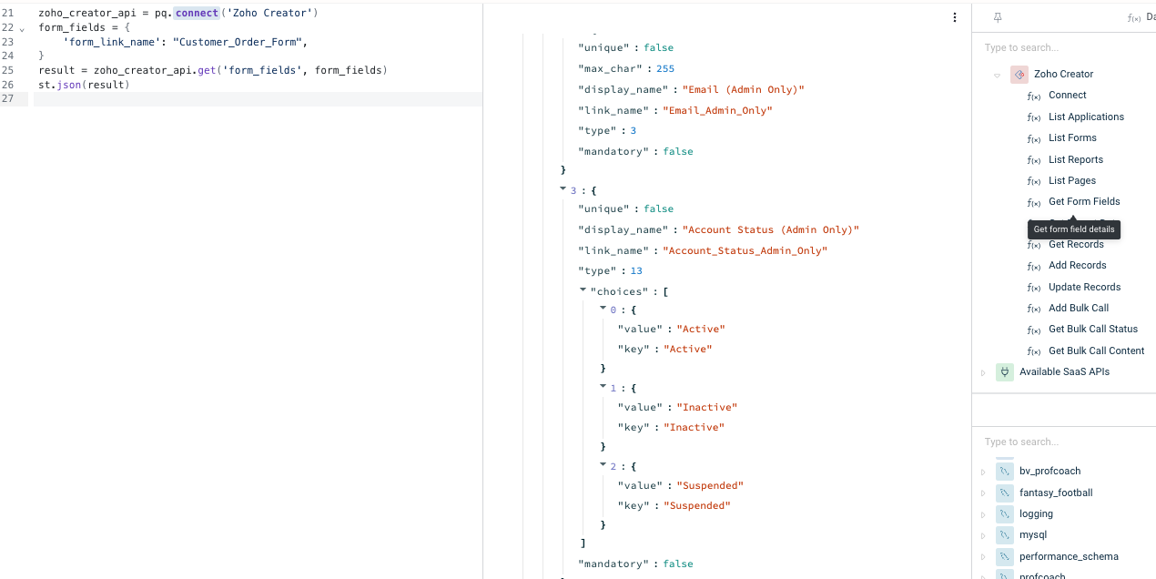Select the List Forms function
The image size is (1156, 579).
[1072, 137]
